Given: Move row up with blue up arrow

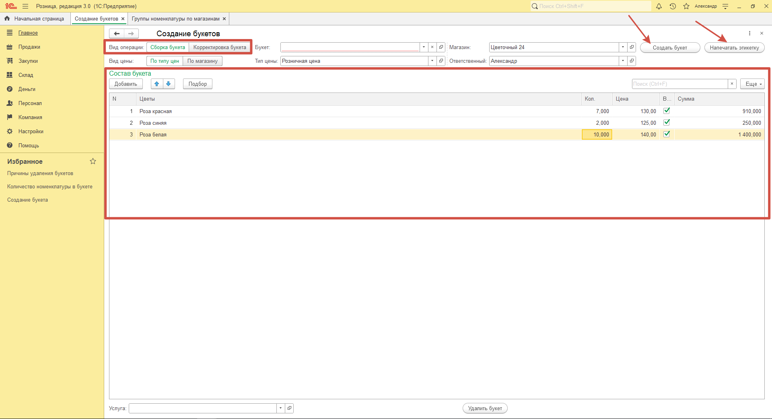Looking at the screenshot, I should [x=157, y=84].
